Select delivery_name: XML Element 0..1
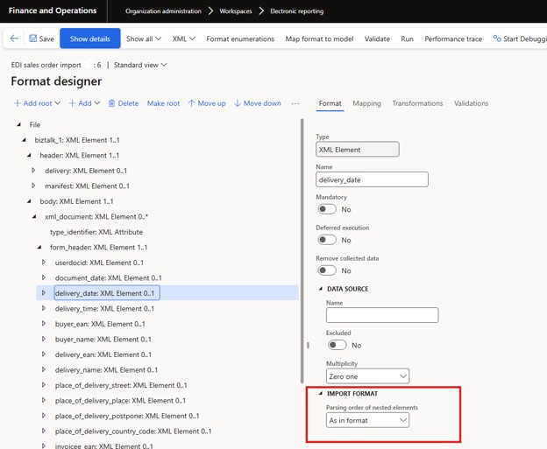Screen dimensions: 547x449 coord(106,369)
